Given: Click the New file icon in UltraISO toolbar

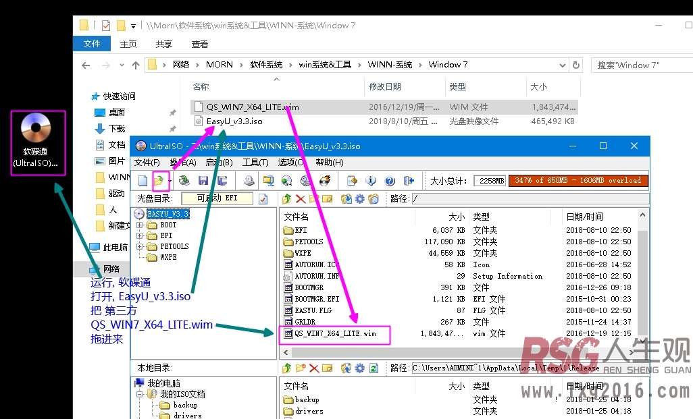Looking at the screenshot, I should (143, 181).
